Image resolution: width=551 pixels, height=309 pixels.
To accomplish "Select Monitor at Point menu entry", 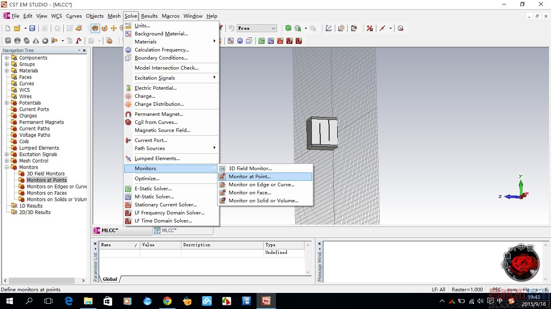I will coord(265,176).
